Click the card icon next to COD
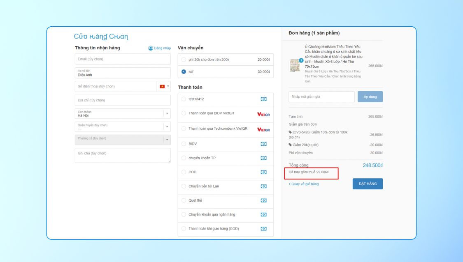463x262 pixels. click(263, 172)
